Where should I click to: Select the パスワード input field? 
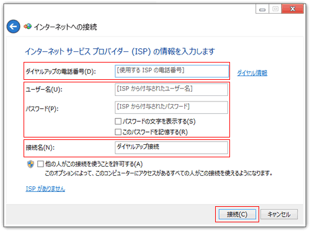pos(171,107)
